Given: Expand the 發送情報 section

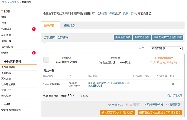Looking at the screenshot, I should (x=173, y=105).
